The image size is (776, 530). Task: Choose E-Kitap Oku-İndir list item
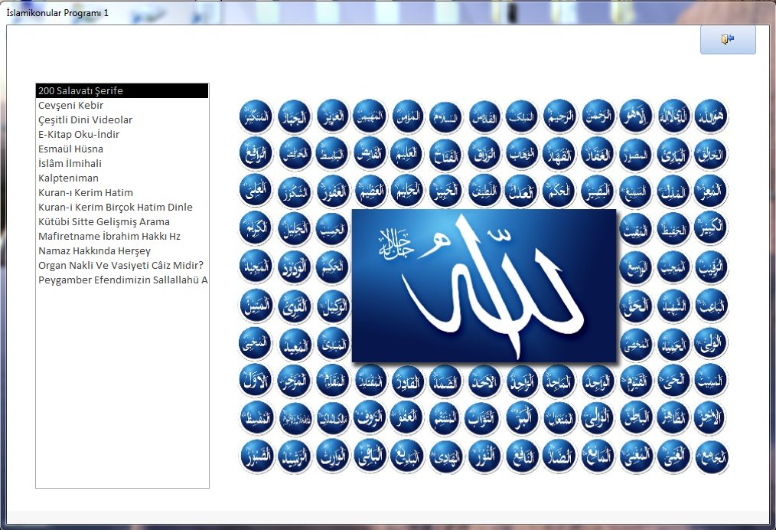pyautogui.click(x=79, y=135)
